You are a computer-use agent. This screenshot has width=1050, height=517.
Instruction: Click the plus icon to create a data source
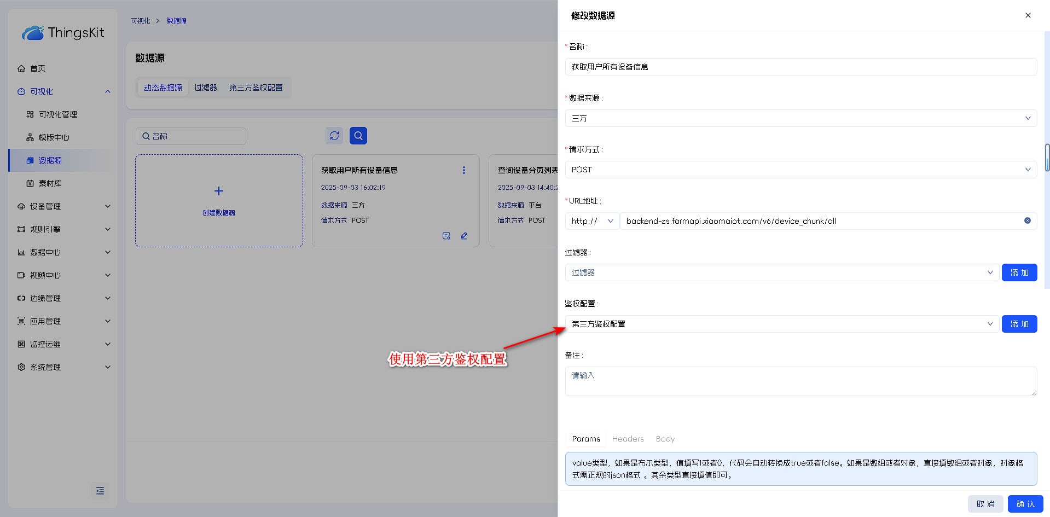[x=219, y=191]
